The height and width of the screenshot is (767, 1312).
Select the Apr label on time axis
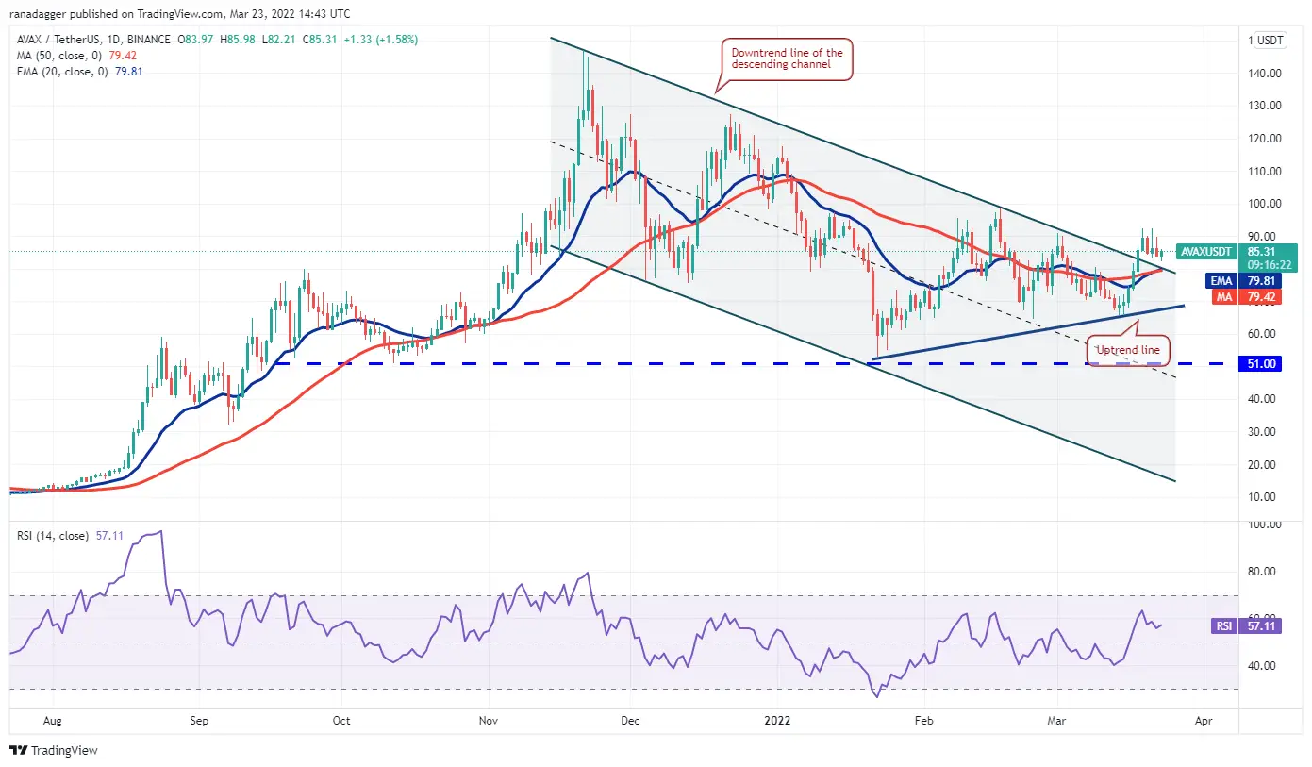pos(1203,721)
